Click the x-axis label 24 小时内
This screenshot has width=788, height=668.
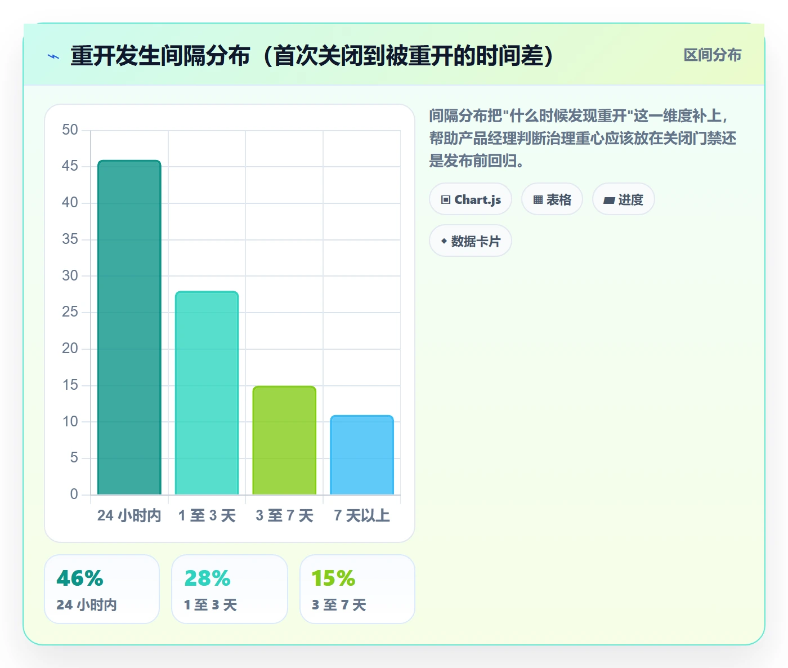[x=129, y=515]
